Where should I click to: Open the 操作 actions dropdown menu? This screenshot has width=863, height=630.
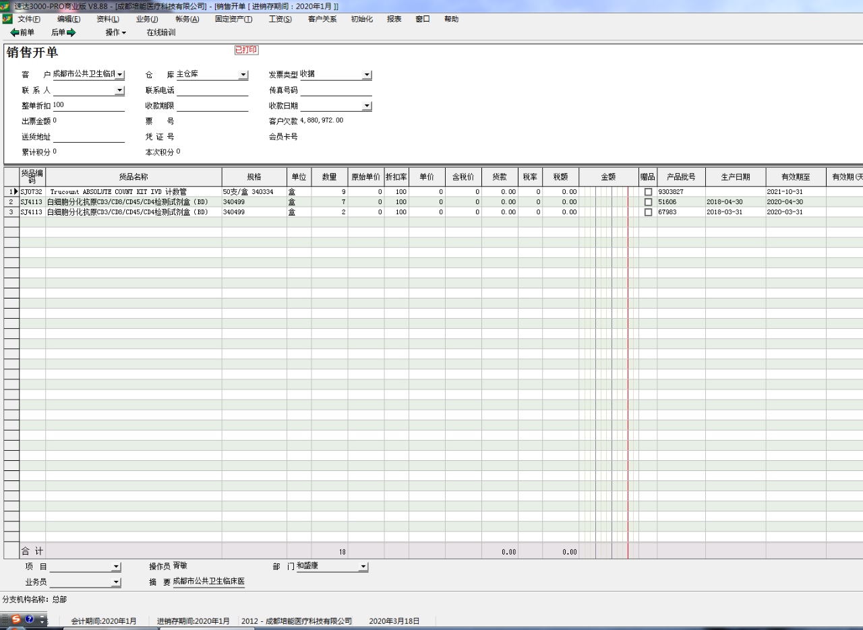click(115, 32)
